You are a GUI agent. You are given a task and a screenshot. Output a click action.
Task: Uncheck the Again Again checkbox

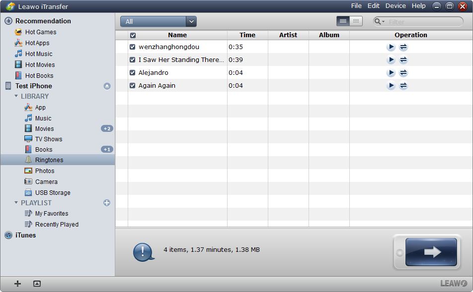(x=132, y=85)
